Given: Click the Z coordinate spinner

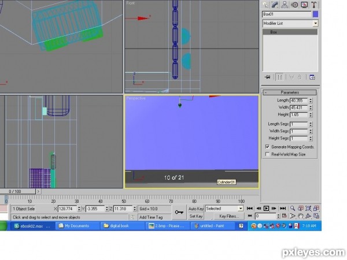Looking at the screenshot, I should [x=135, y=209].
